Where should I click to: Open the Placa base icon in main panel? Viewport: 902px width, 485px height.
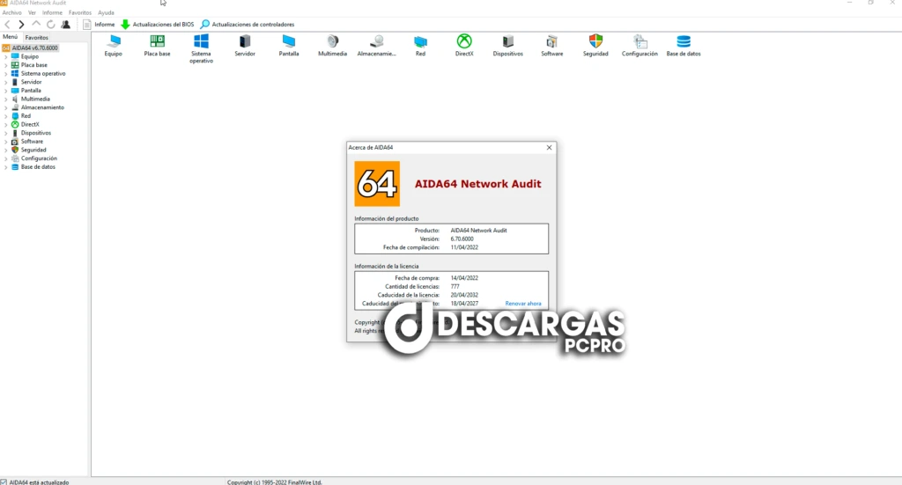point(158,42)
